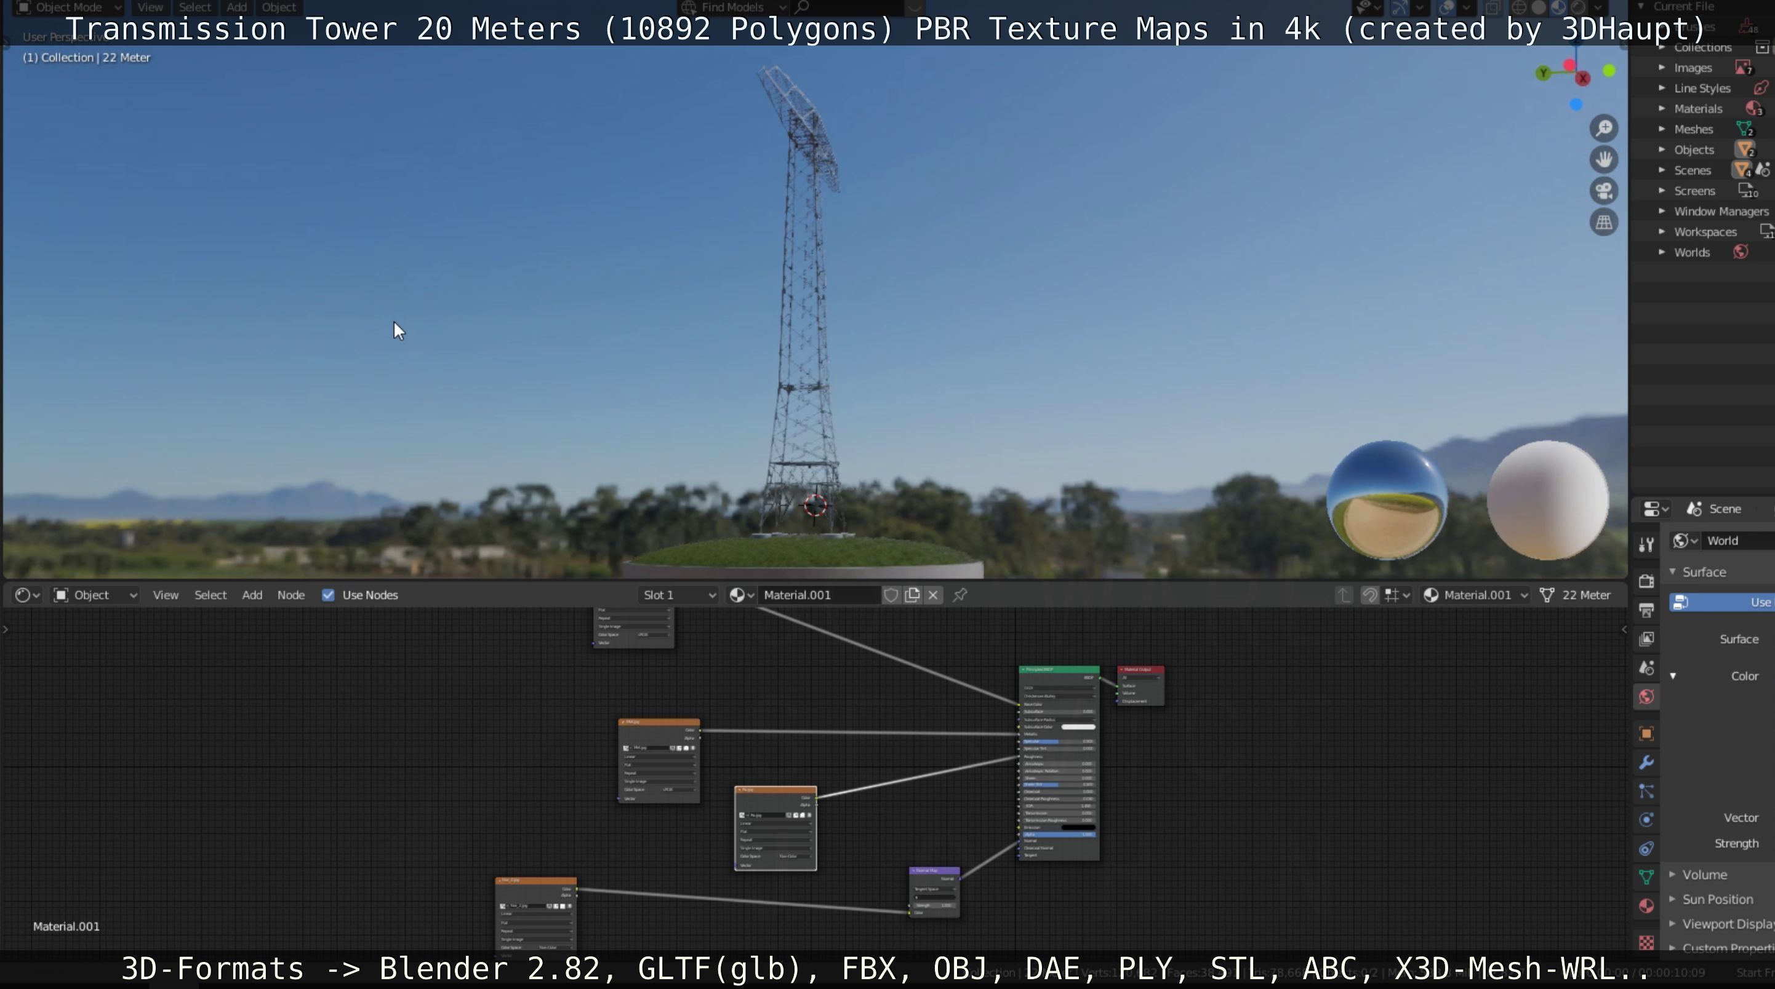This screenshot has width=1775, height=989.
Task: Open node editor type dropdown
Action: point(28,595)
